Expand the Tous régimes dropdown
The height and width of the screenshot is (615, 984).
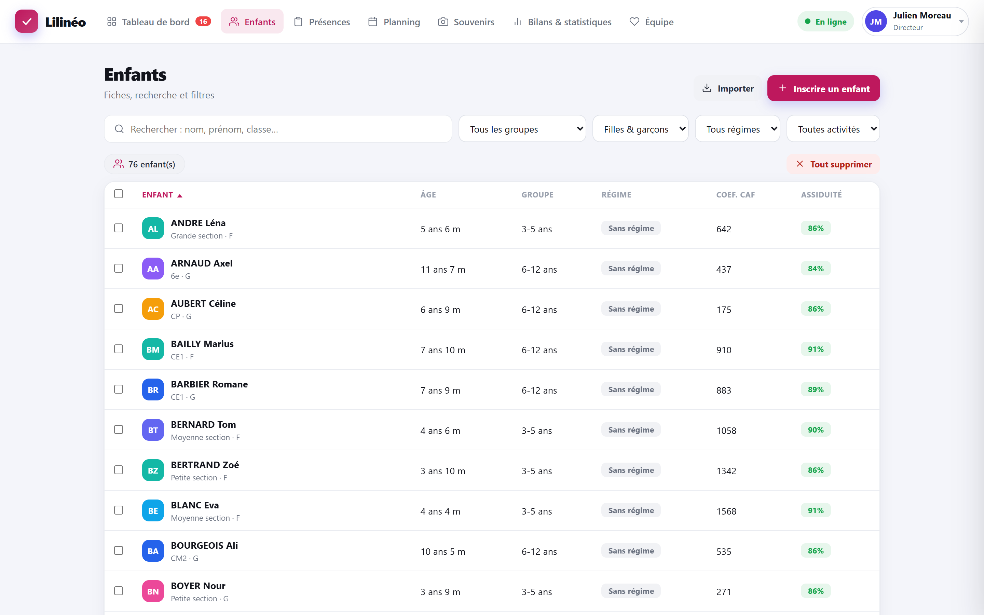pyautogui.click(x=737, y=129)
